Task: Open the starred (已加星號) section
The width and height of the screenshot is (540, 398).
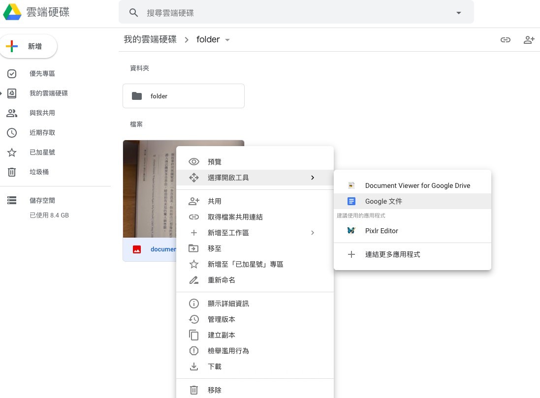Action: coord(42,153)
